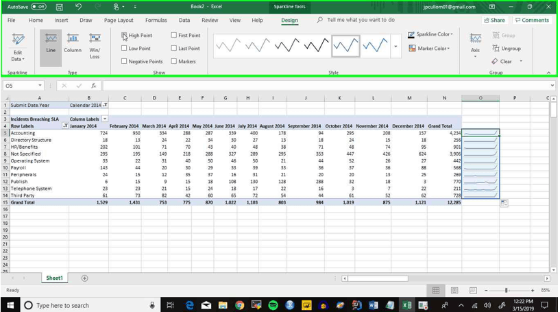Select Line sparkline type

51,48
